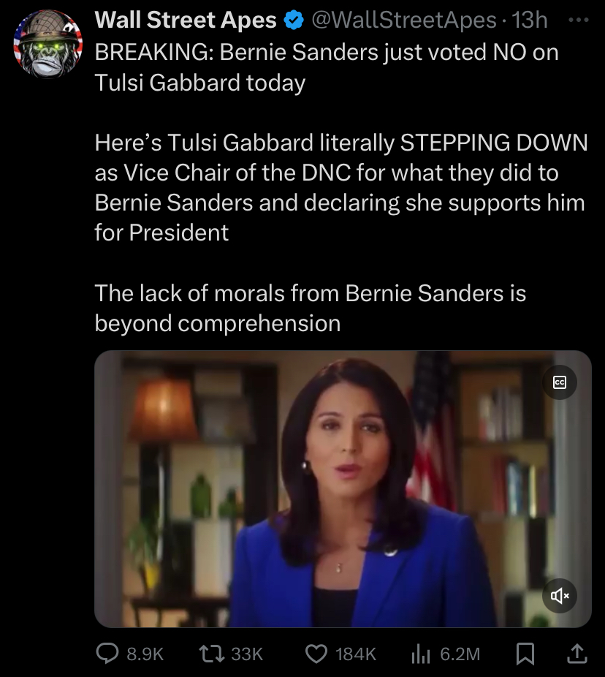Open the Wall Street Apes profile avatar
Screen dimensions: 605x677
pos(48,45)
